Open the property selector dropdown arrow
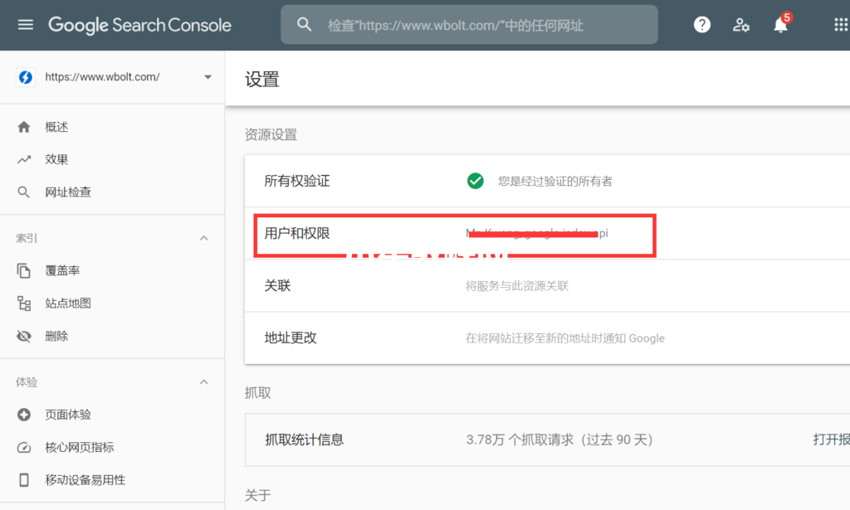The image size is (850, 510). pyautogui.click(x=208, y=77)
